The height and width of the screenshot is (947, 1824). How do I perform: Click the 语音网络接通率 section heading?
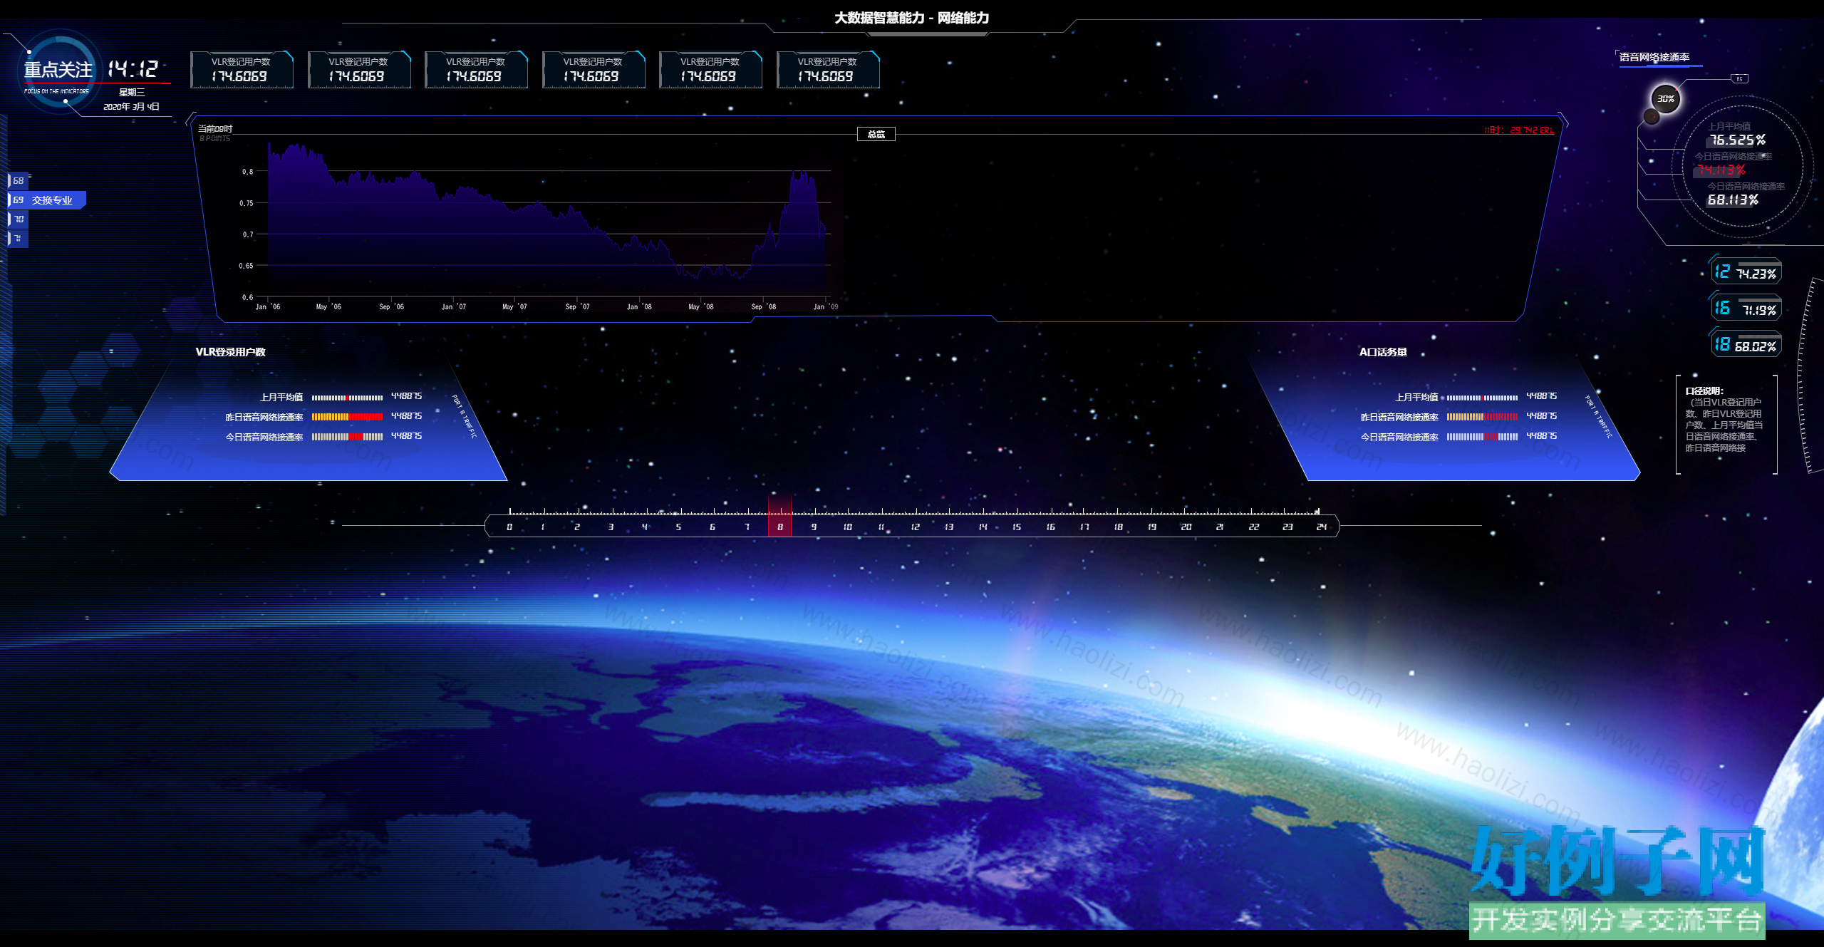pyautogui.click(x=1654, y=58)
